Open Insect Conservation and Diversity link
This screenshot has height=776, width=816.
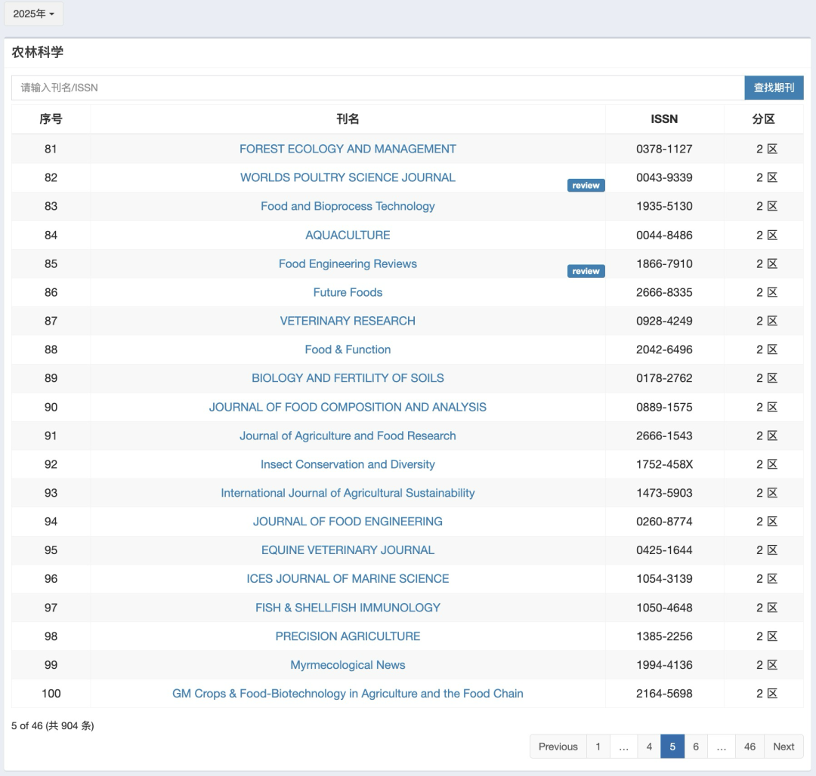[x=348, y=464]
